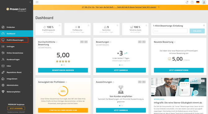Open the hamburger menu icon

[37, 2]
